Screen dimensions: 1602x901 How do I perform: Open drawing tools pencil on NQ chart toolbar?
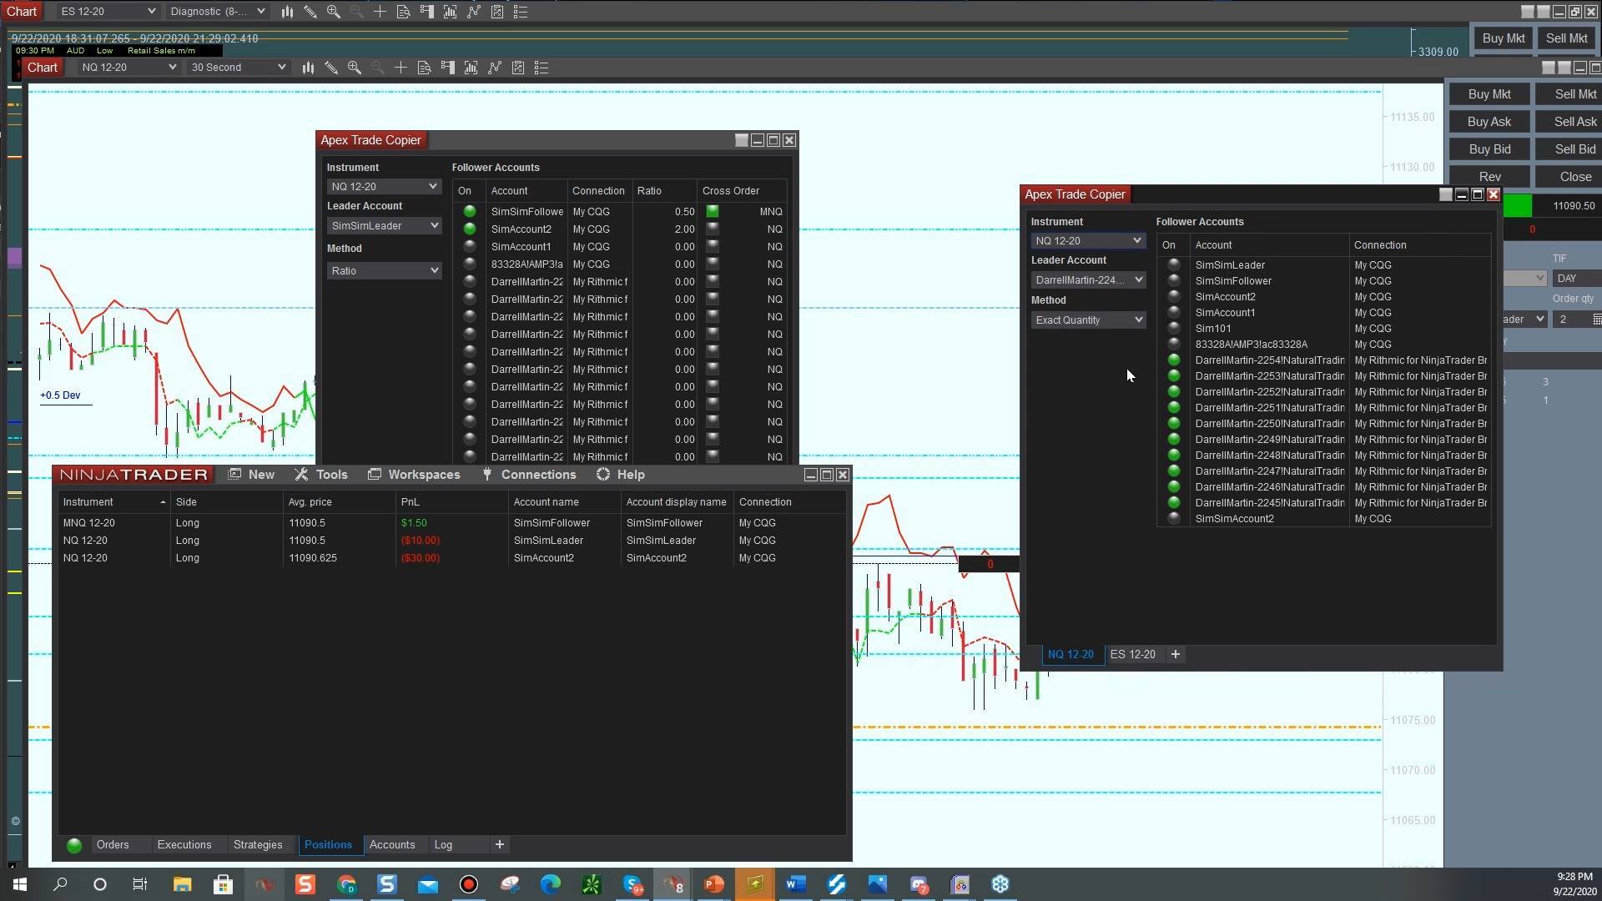click(x=331, y=68)
